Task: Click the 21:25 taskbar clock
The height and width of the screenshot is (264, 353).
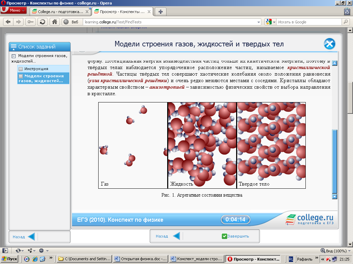Action: click(344, 259)
